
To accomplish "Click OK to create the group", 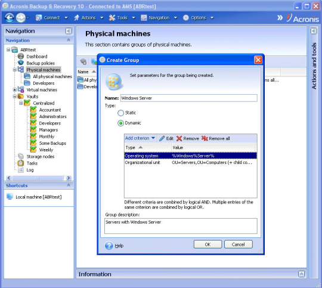I will tap(208, 244).
